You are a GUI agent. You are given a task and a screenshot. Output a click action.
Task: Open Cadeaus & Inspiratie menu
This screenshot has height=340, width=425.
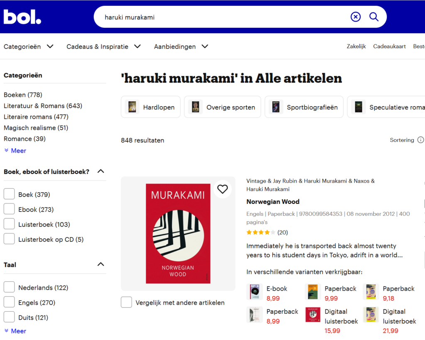(x=104, y=46)
